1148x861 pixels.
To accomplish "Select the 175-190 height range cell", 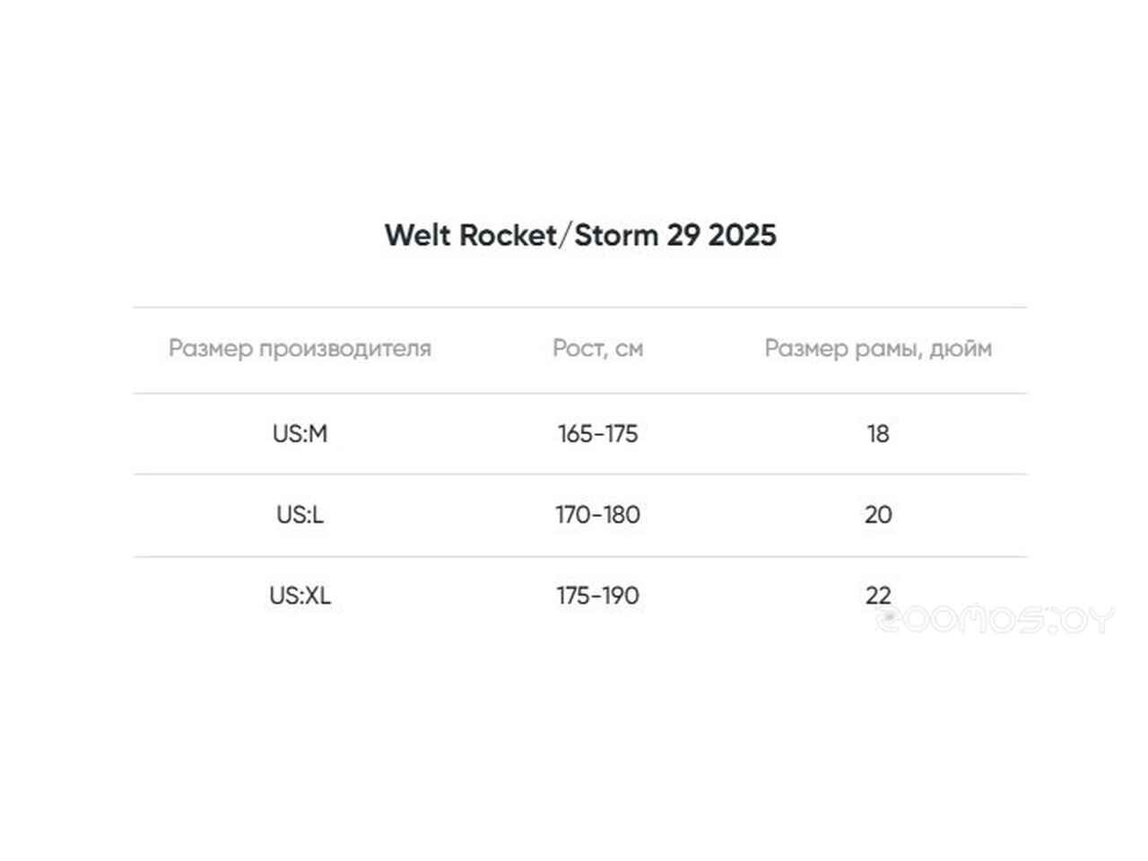I will [x=597, y=596].
